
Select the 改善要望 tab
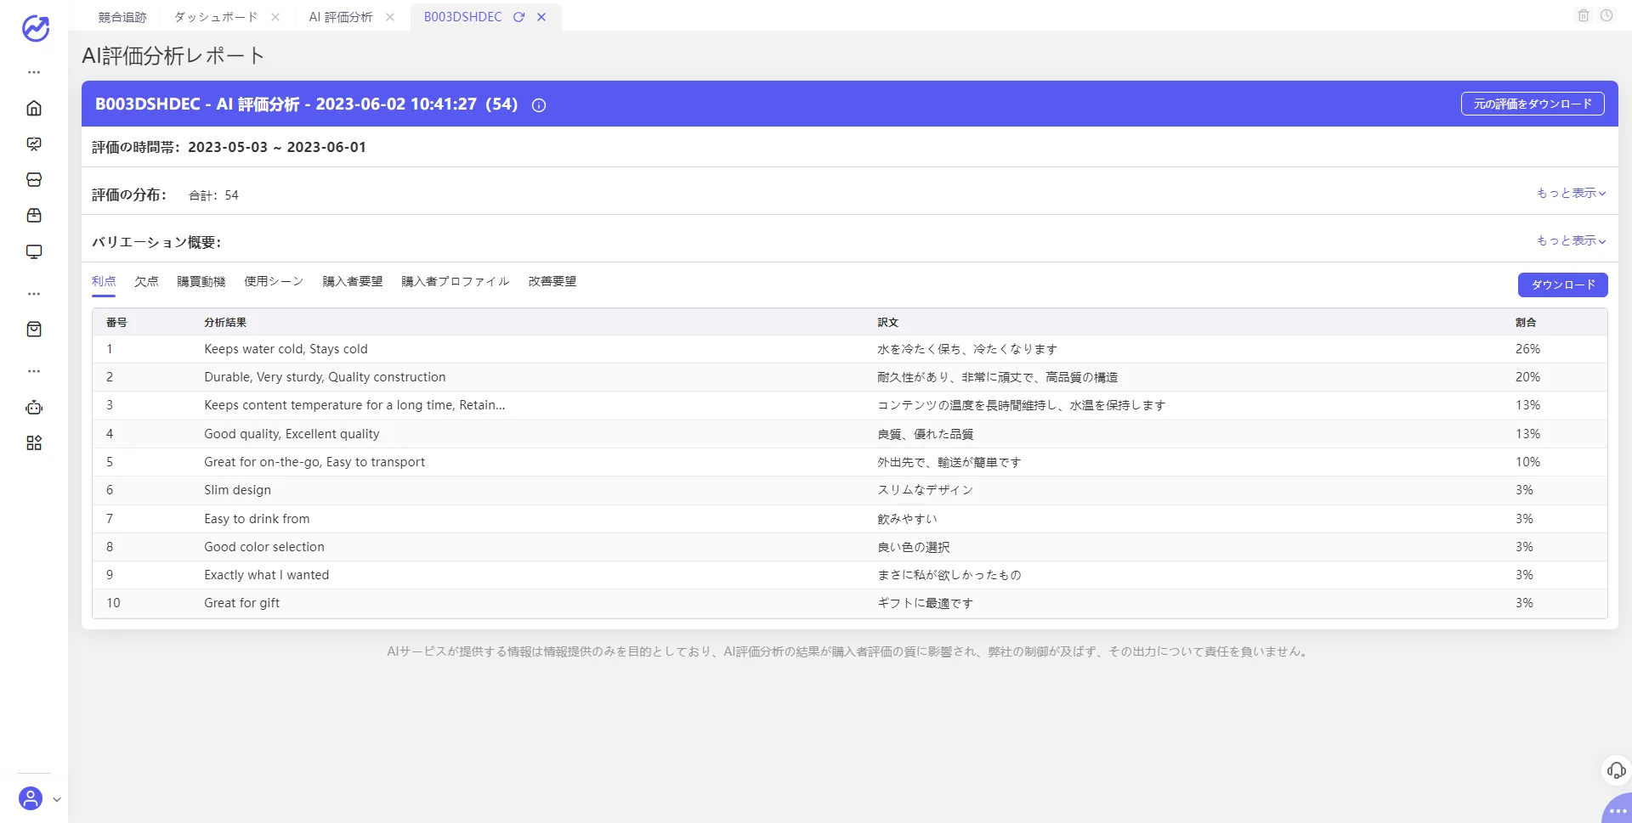coord(552,281)
